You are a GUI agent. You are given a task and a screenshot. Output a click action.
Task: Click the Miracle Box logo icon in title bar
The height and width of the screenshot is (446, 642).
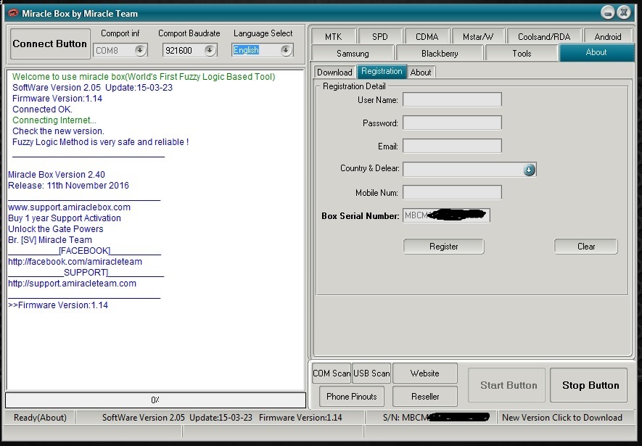tap(13, 13)
